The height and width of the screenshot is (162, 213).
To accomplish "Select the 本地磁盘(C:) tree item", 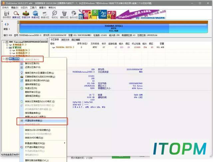I will click(19, 45).
